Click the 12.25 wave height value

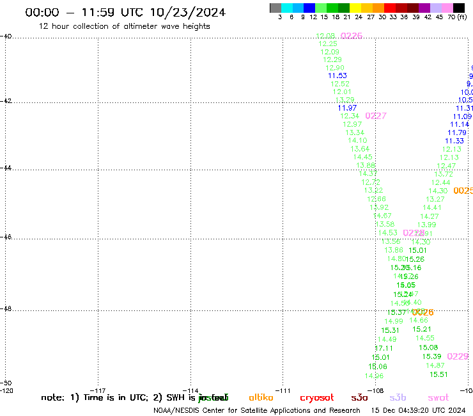coord(328,44)
